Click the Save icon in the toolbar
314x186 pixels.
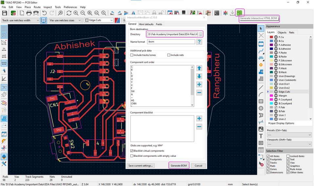[5, 13]
